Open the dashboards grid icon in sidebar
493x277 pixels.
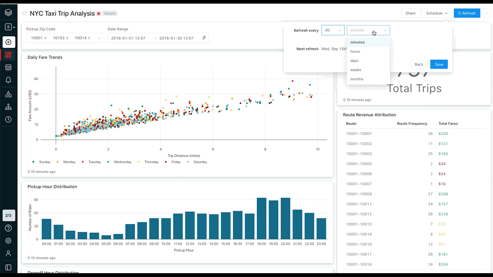point(8,55)
